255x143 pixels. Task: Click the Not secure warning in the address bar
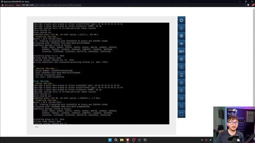(8, 5)
